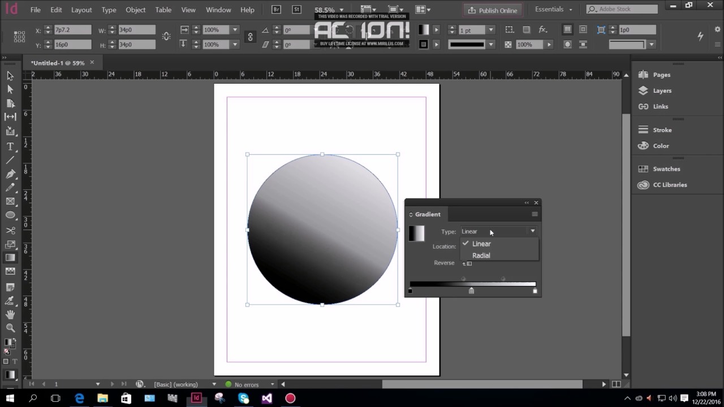Toggle constrain proportions for scaling
The image size is (724, 407).
point(250,37)
